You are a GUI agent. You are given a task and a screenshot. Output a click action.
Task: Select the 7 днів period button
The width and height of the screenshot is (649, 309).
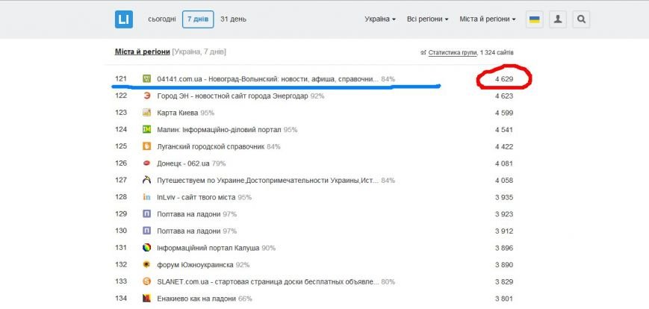click(198, 19)
